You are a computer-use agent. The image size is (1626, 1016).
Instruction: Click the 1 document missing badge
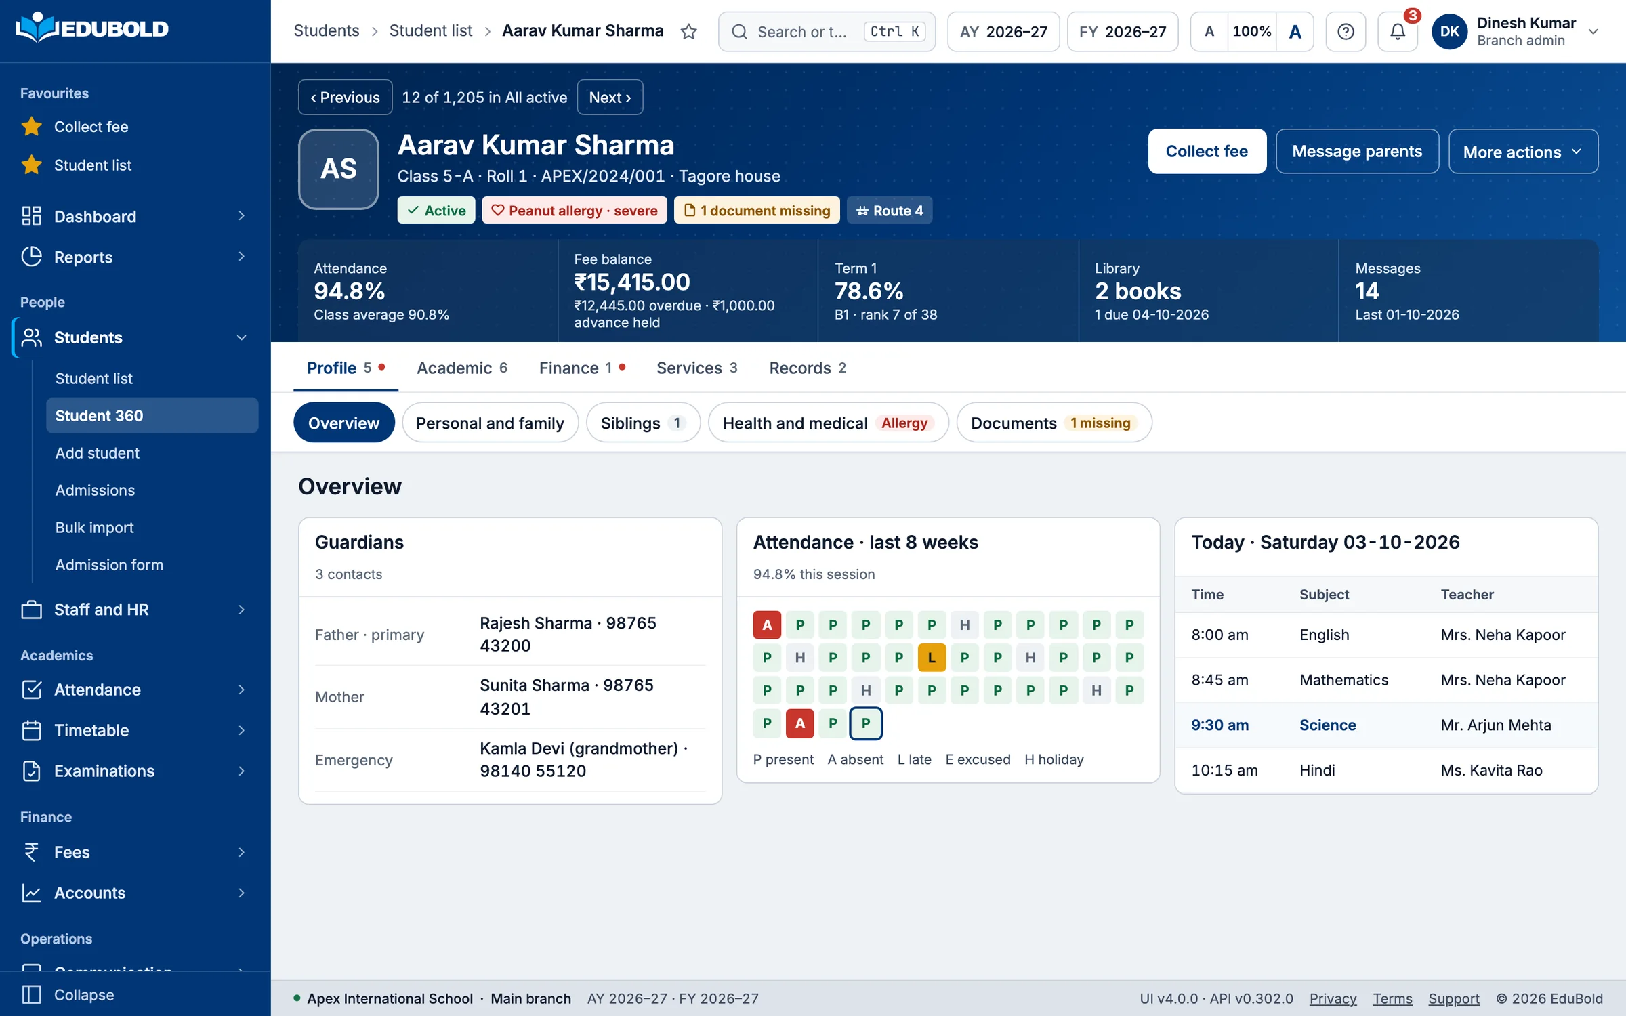tap(757, 211)
